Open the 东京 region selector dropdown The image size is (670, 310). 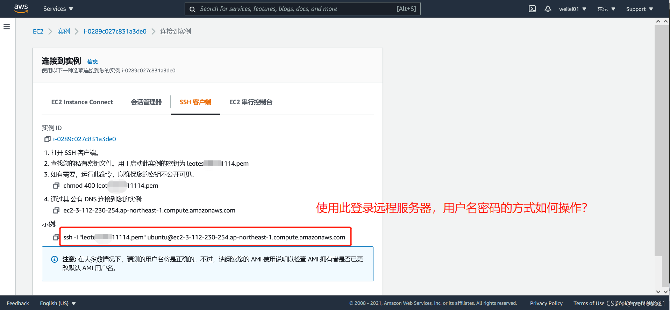[x=606, y=9]
